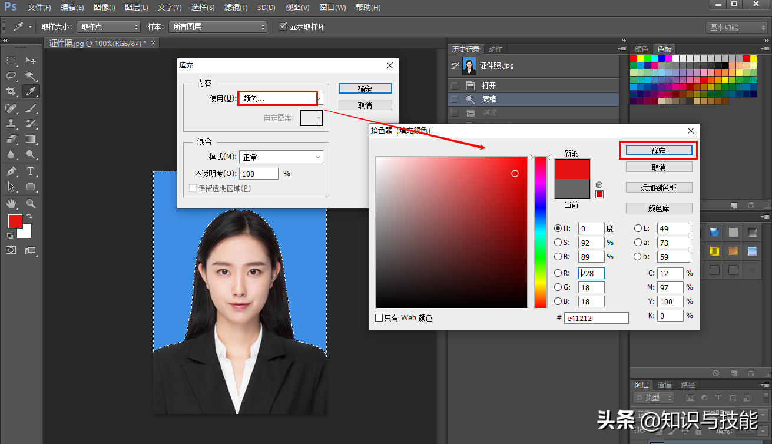Click 确定 in the Fill dialog
The height and width of the screenshot is (444, 772).
tap(365, 89)
